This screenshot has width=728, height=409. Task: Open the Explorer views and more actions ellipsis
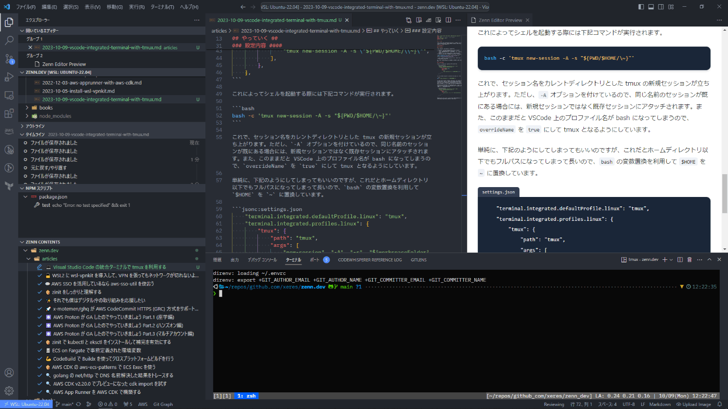click(197, 20)
